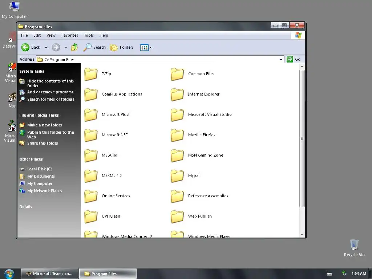Click the Windows Media Player folder label
Image resolution: width=372 pixels, height=279 pixels.
[x=210, y=236]
